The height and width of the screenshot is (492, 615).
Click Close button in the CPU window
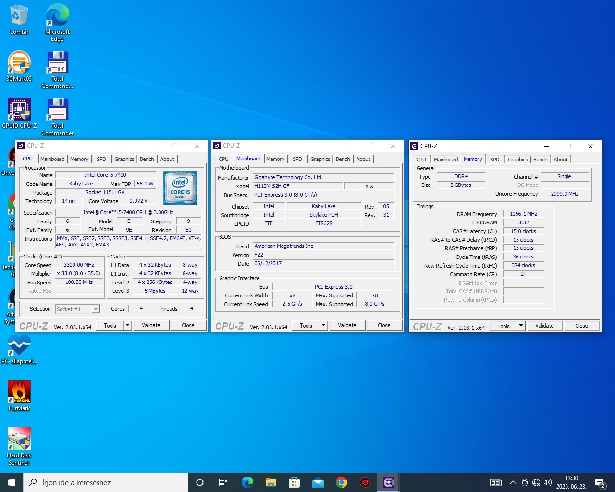click(188, 325)
